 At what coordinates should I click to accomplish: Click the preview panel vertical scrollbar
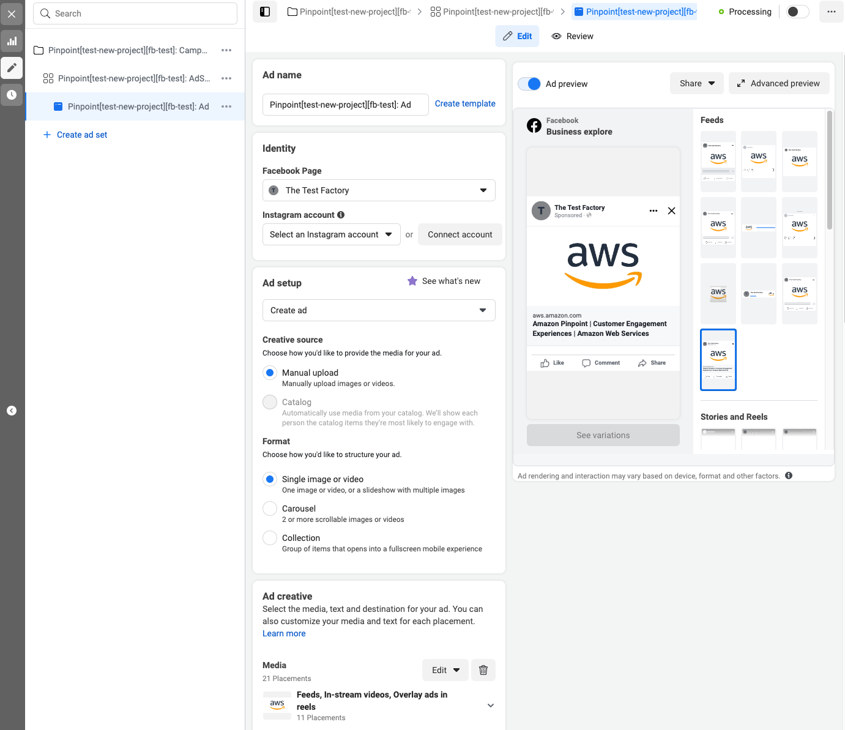pyautogui.click(x=830, y=170)
